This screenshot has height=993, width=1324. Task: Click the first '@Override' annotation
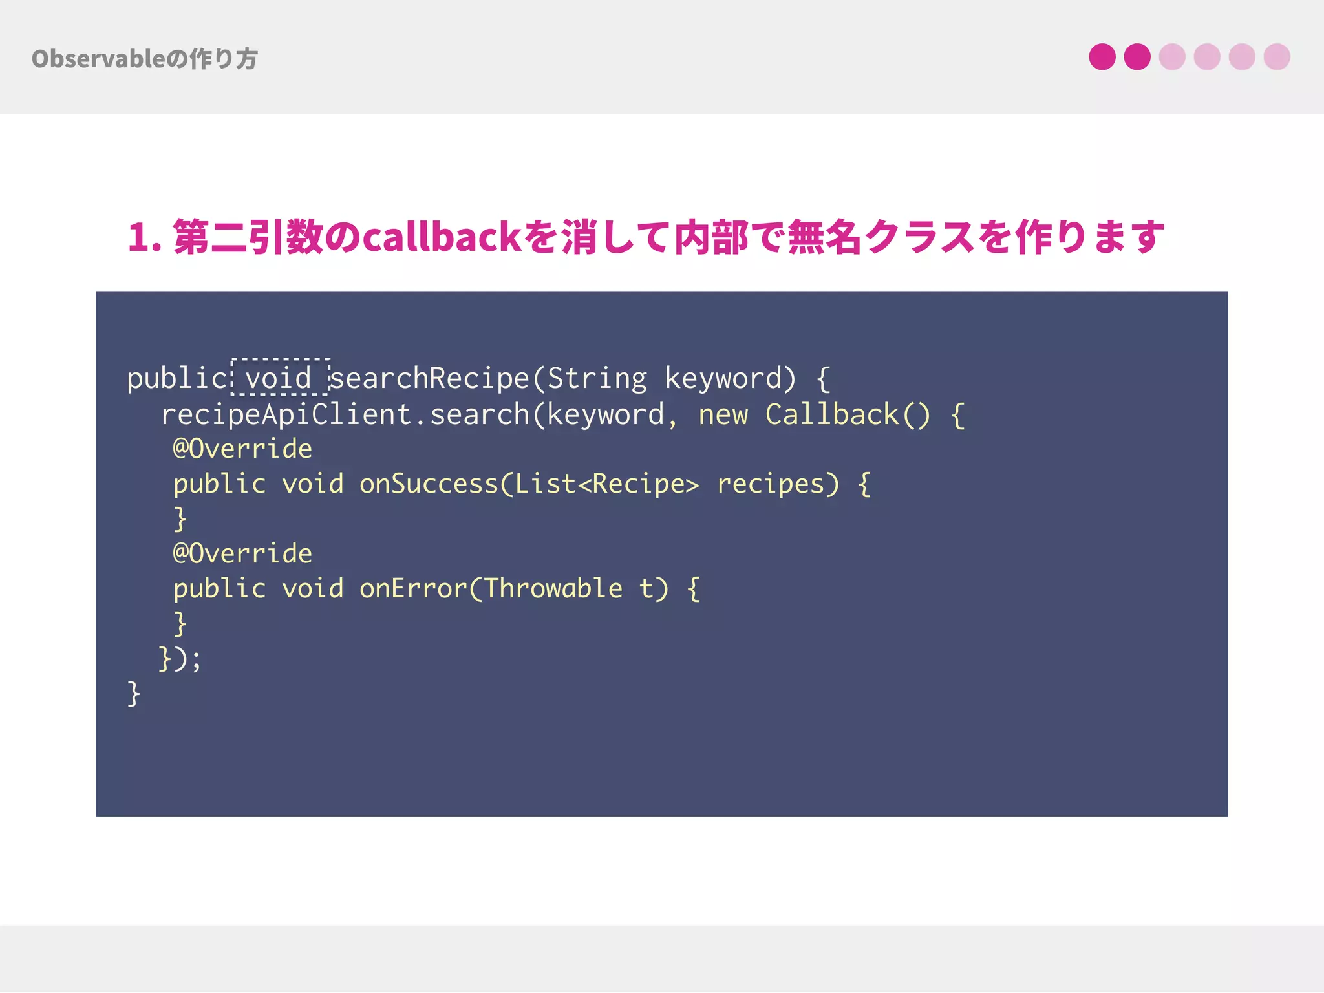242,449
